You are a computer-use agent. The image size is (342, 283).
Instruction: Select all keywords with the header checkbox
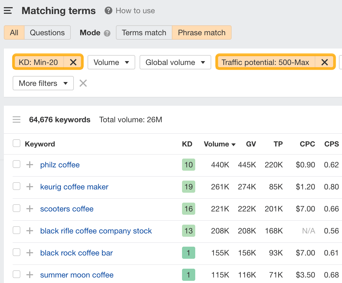[x=17, y=143]
